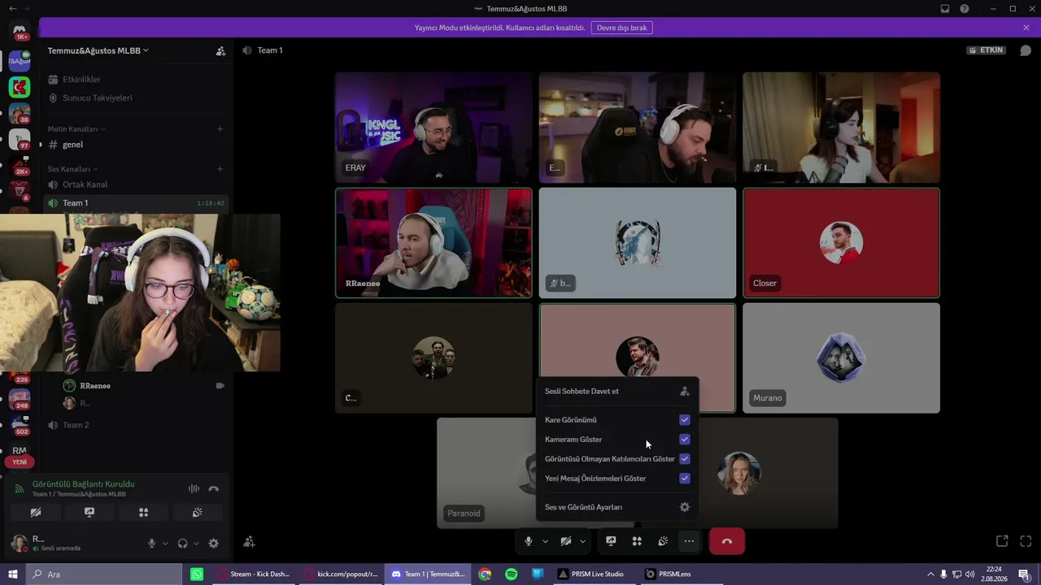Click the Devre dışı bırak button
The width and height of the screenshot is (1041, 585).
click(x=622, y=28)
